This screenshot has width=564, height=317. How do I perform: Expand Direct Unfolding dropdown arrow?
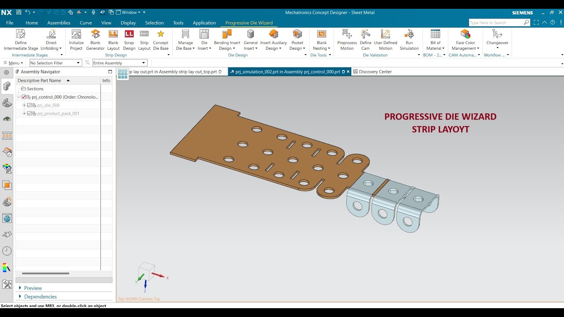tap(60, 48)
